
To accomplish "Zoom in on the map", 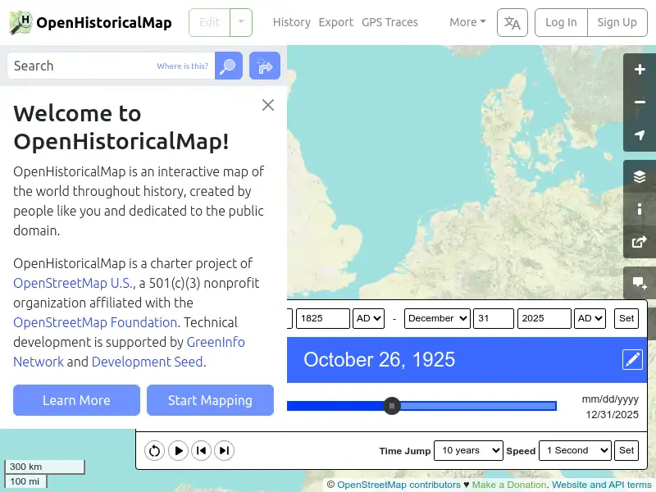I will tap(639, 70).
